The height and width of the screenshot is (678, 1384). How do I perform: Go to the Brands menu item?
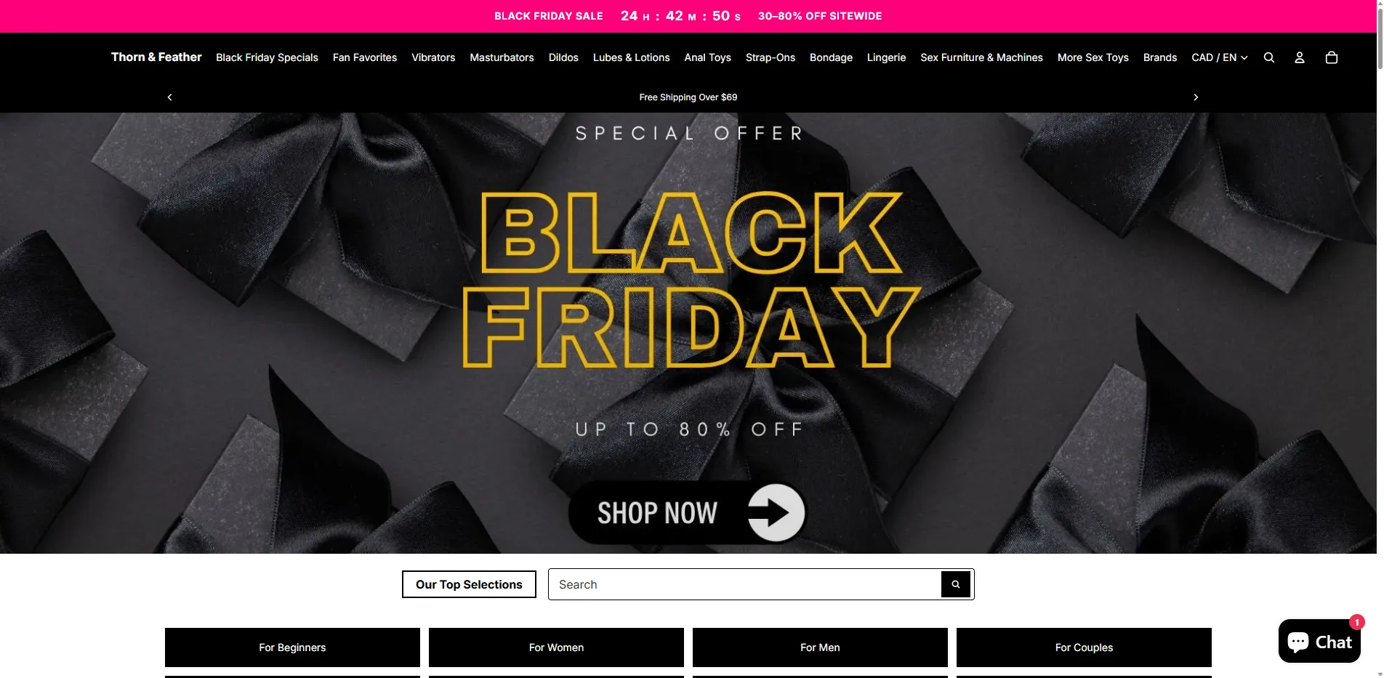coord(1160,57)
